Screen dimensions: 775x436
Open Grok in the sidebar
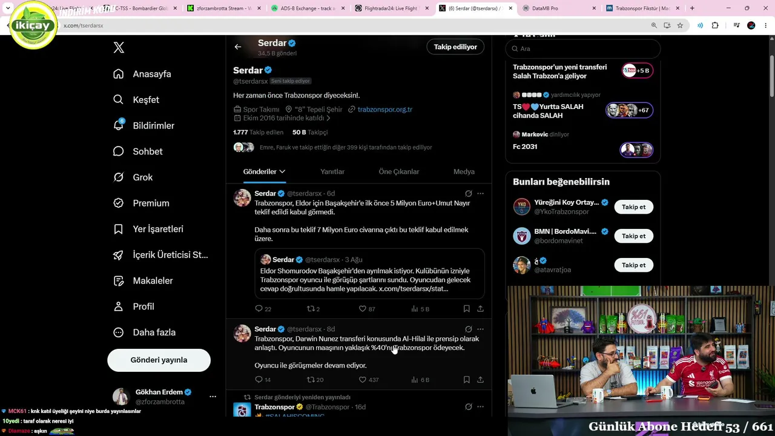coord(133,177)
